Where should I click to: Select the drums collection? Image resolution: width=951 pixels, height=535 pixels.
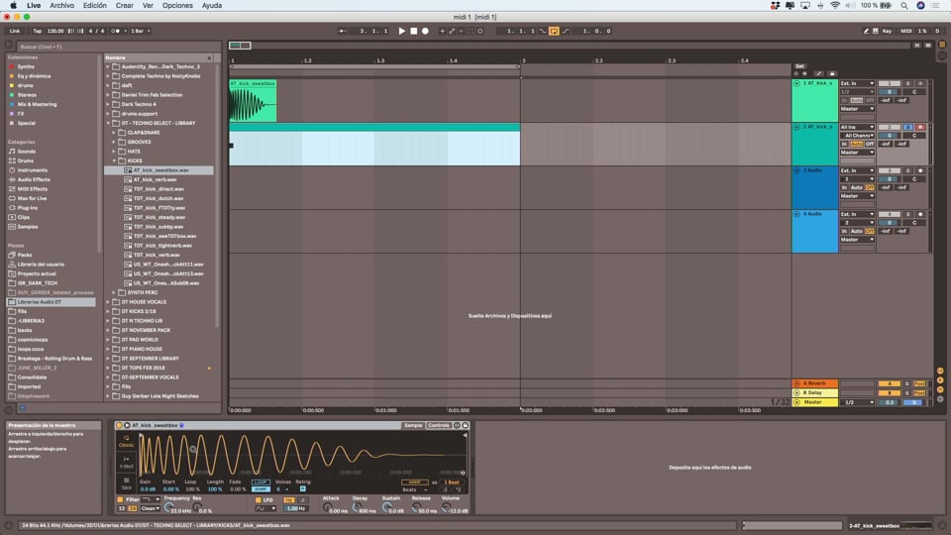[26, 85]
